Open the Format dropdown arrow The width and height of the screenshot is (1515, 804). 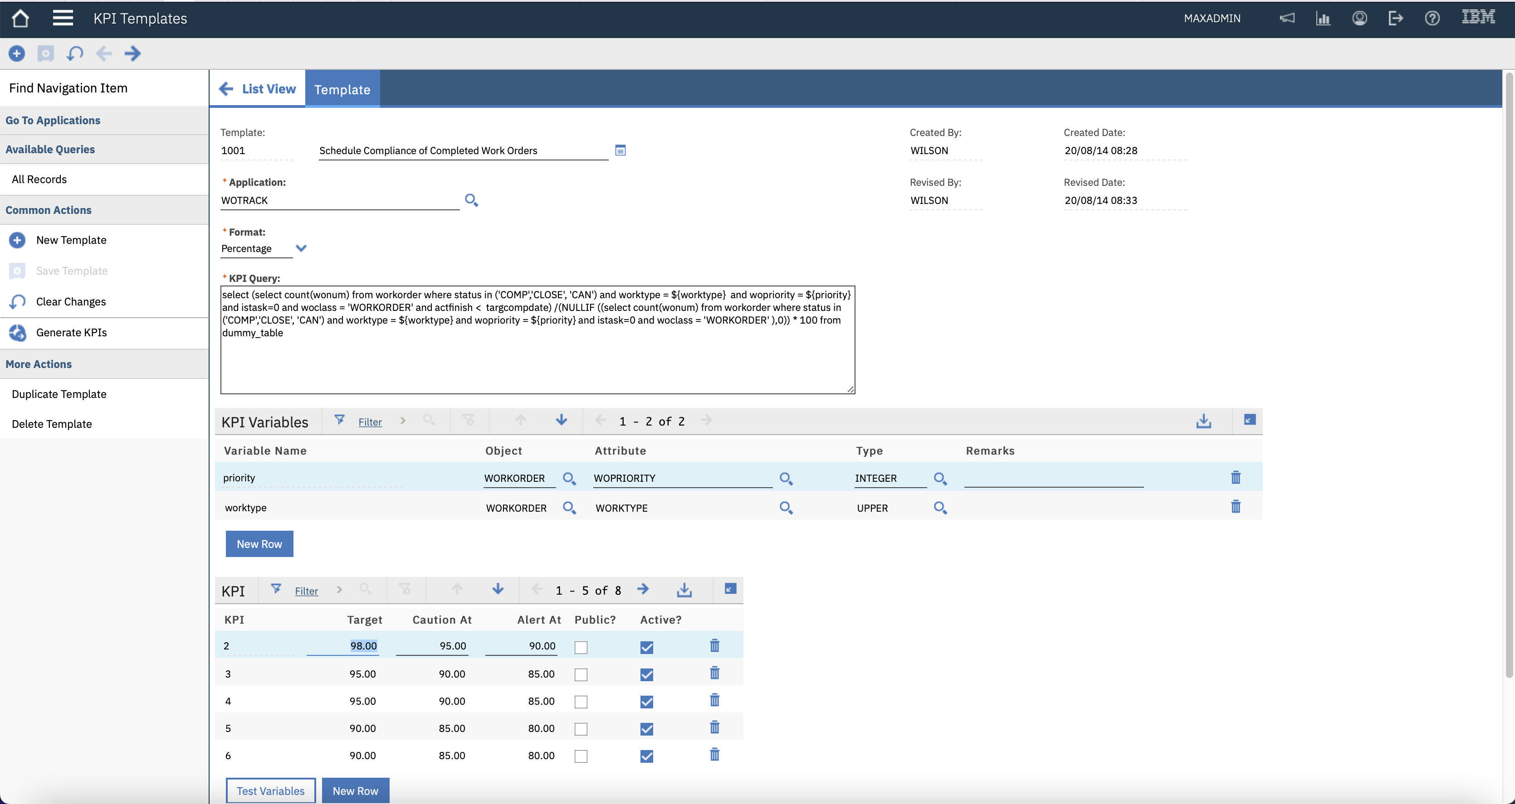click(301, 249)
